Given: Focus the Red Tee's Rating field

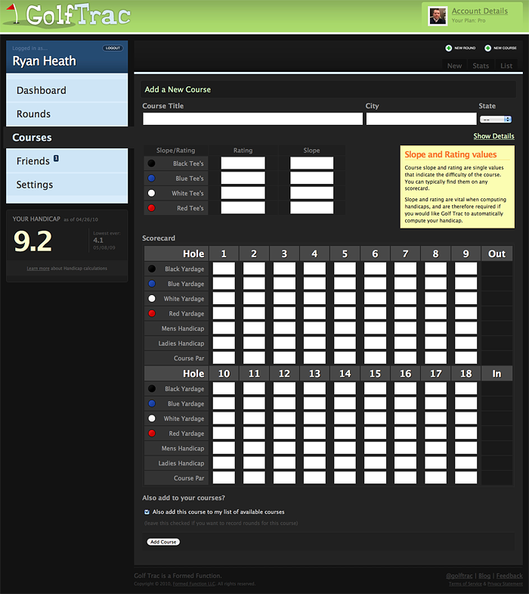Looking at the screenshot, I should (243, 208).
